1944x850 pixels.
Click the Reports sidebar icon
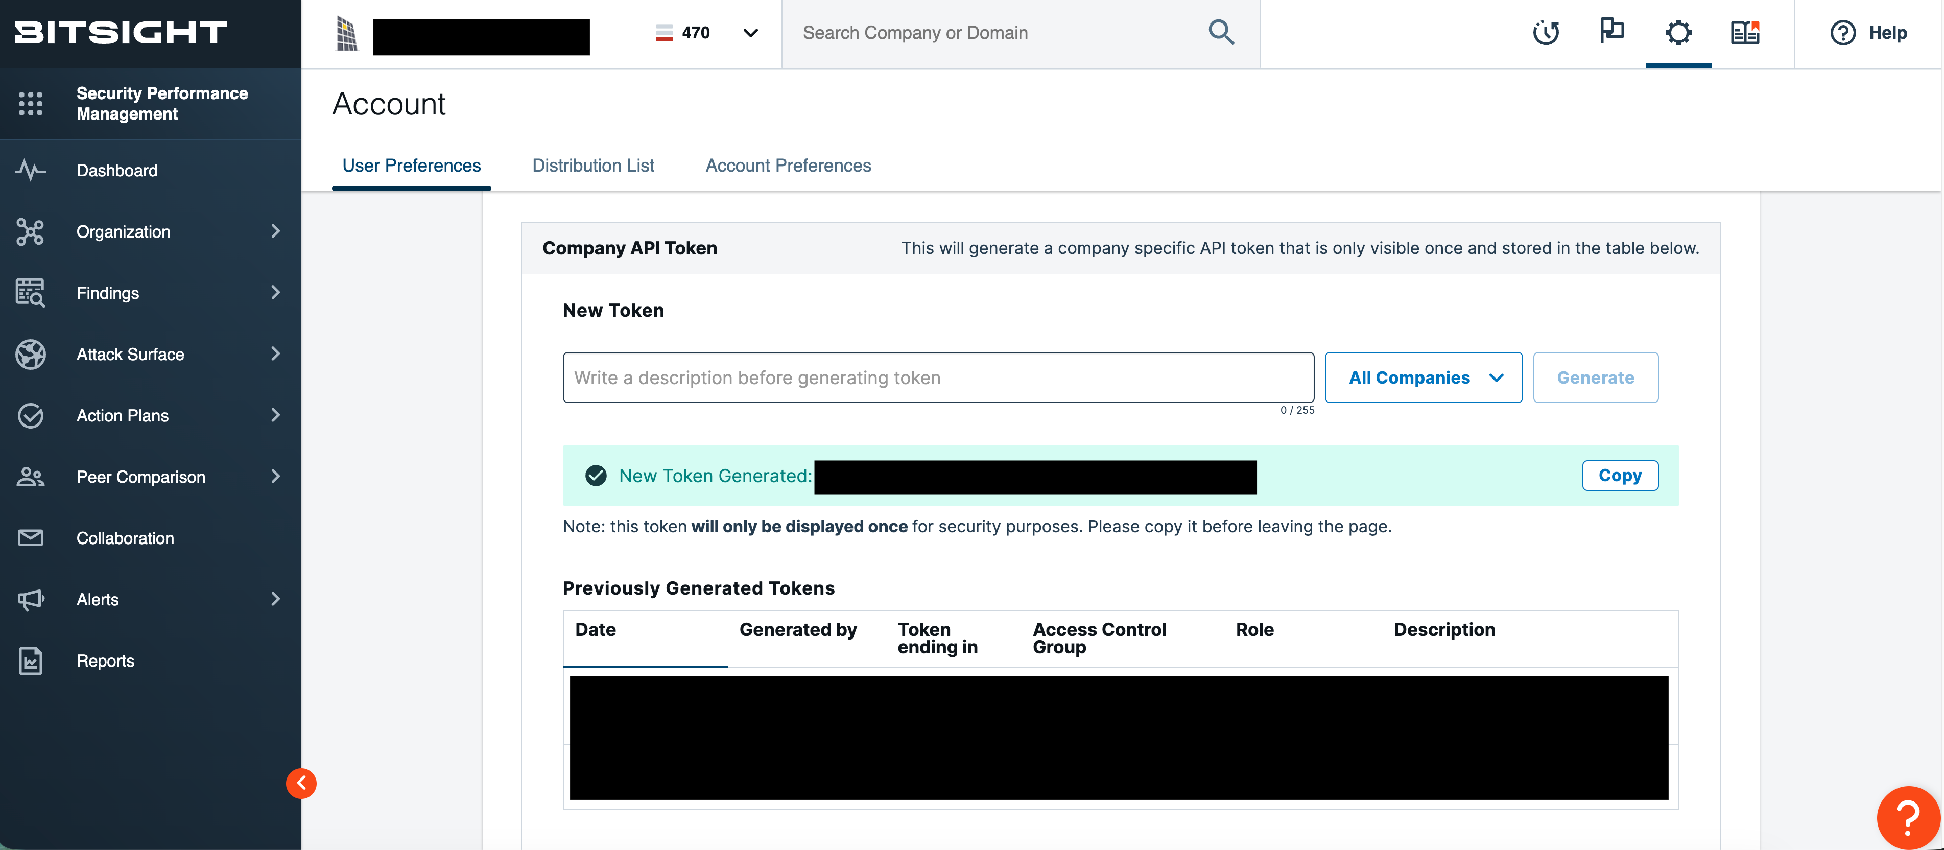click(x=30, y=660)
